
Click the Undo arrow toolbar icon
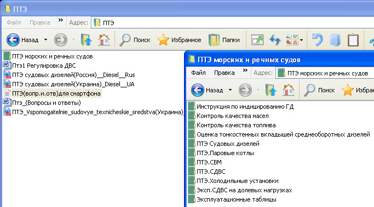tap(318, 40)
